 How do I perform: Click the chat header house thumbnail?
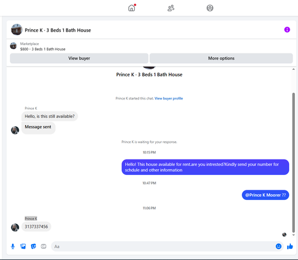[17, 30]
